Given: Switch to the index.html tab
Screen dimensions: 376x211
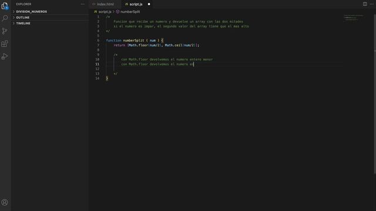Looking at the screenshot, I should pos(105,4).
